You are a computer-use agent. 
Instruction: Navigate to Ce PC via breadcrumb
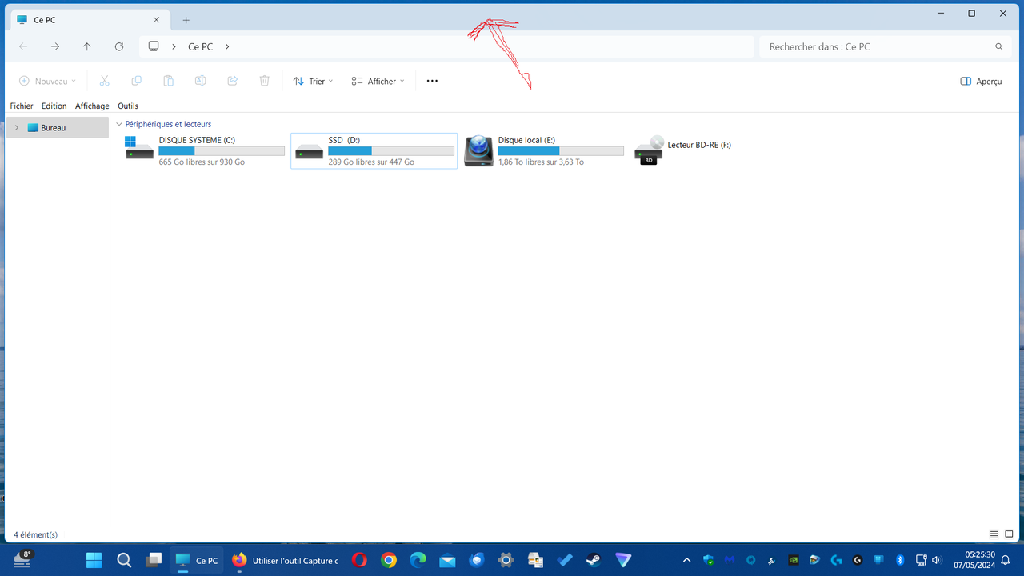[200, 46]
